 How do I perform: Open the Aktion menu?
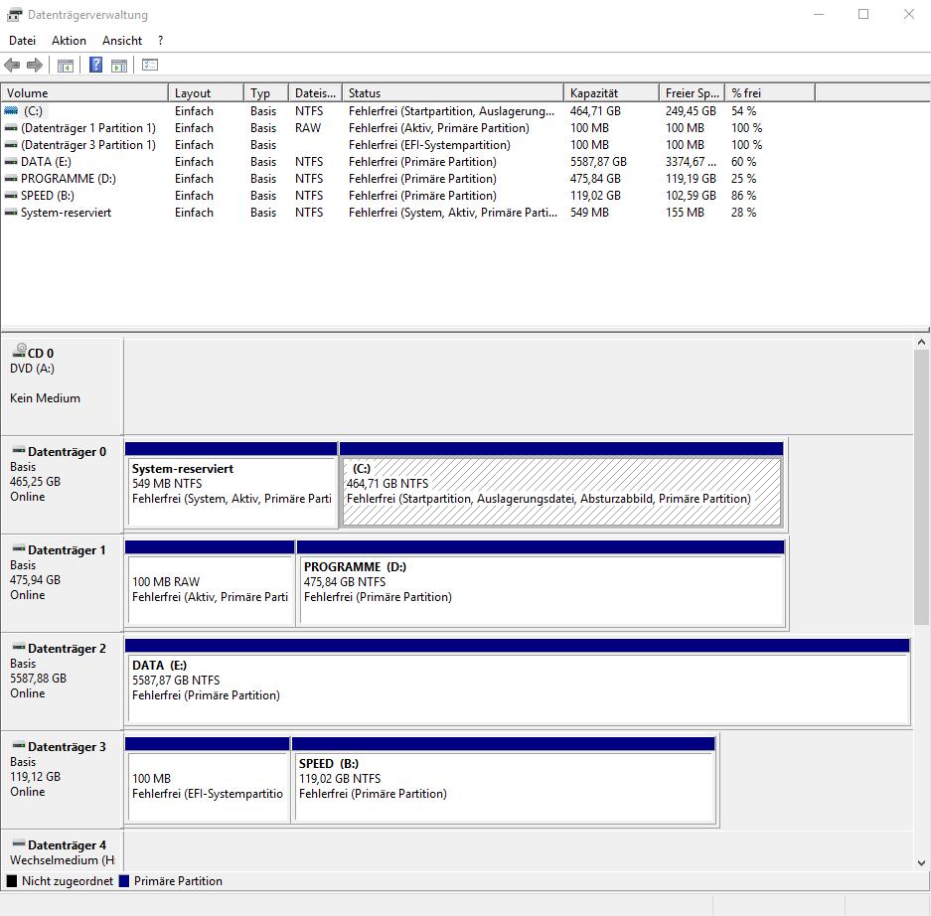pyautogui.click(x=69, y=41)
